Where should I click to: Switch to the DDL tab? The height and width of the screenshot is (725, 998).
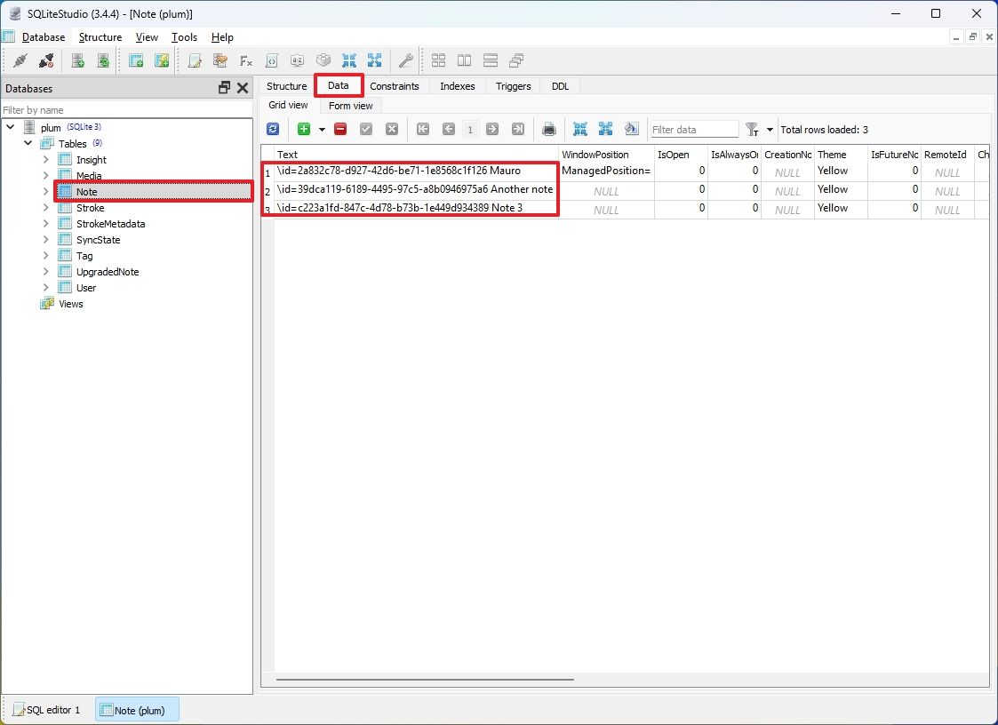click(560, 85)
